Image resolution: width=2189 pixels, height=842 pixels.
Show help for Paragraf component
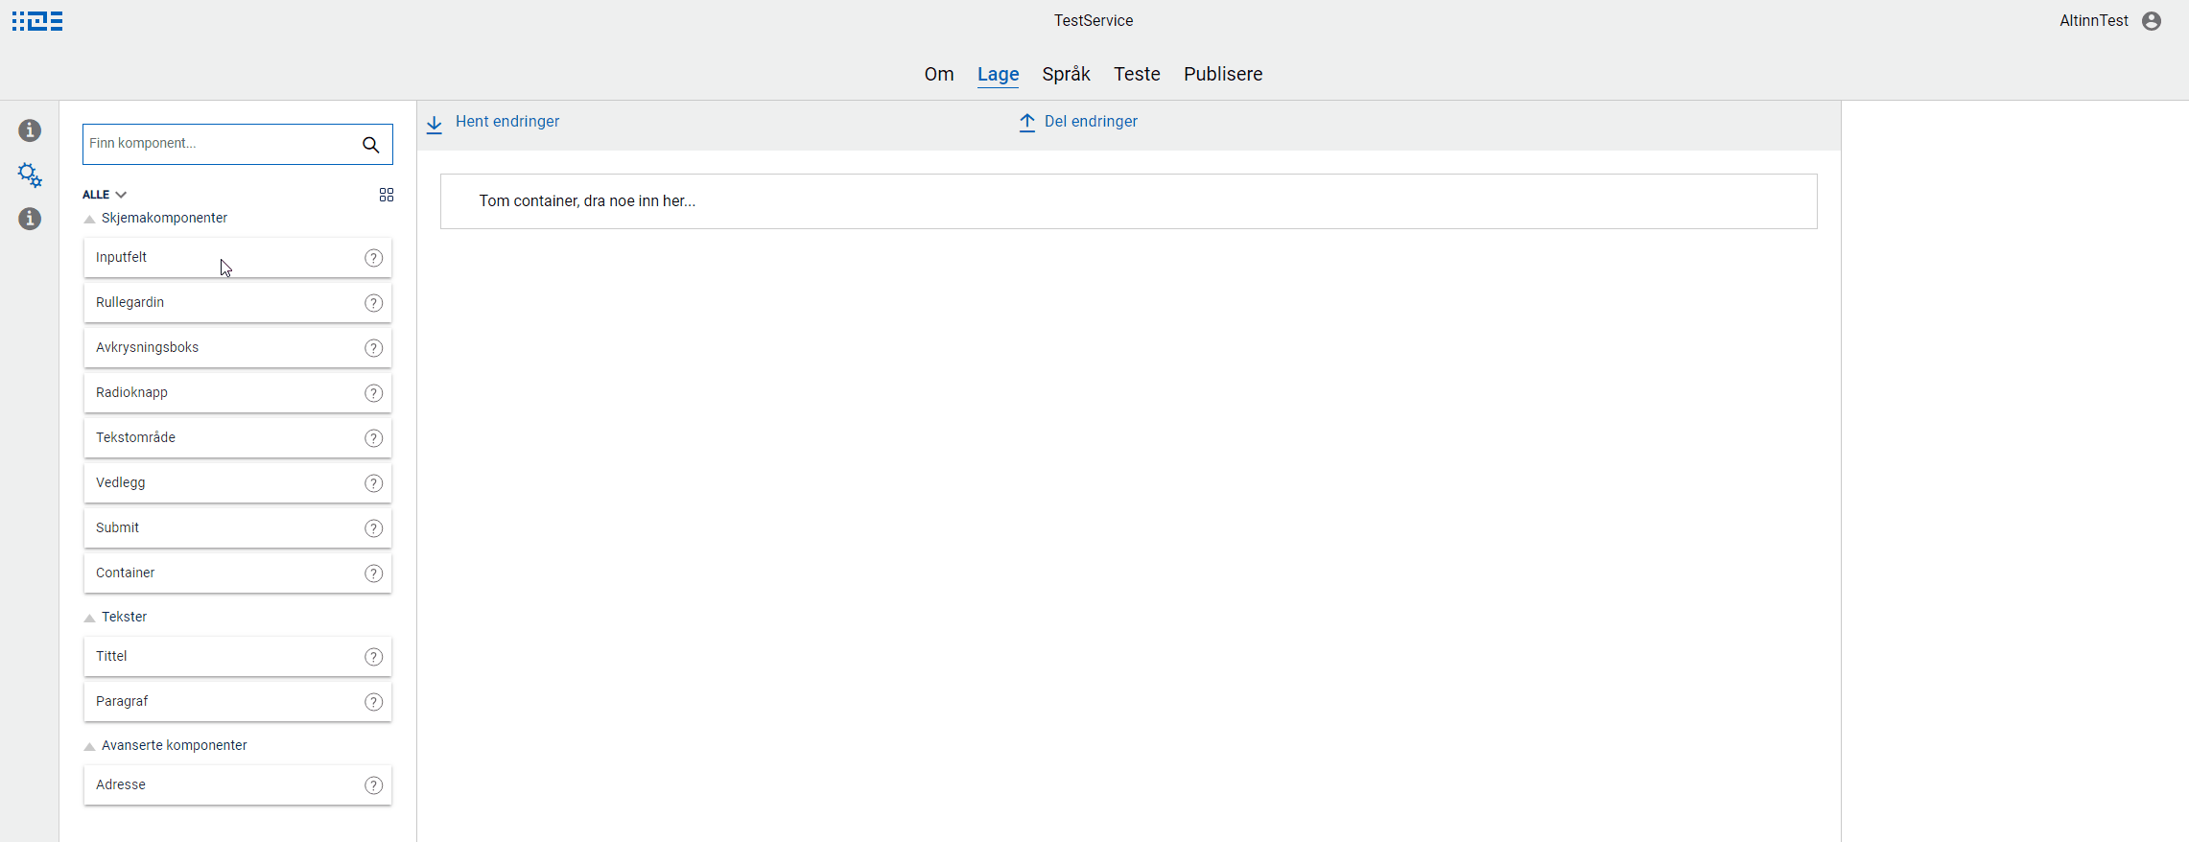point(374,702)
